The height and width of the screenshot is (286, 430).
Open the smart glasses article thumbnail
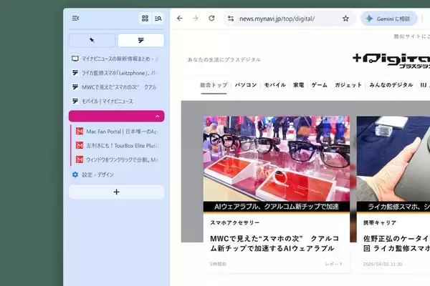pyautogui.click(x=277, y=159)
